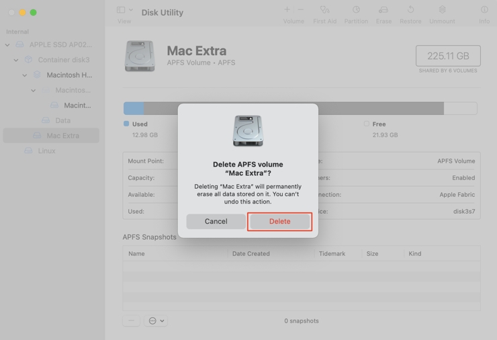Cancel the volume deletion dialog
The height and width of the screenshot is (340, 497).
click(216, 221)
